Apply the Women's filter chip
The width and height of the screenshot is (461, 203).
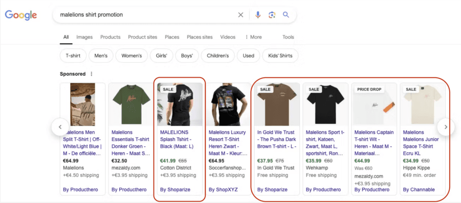[132, 56]
